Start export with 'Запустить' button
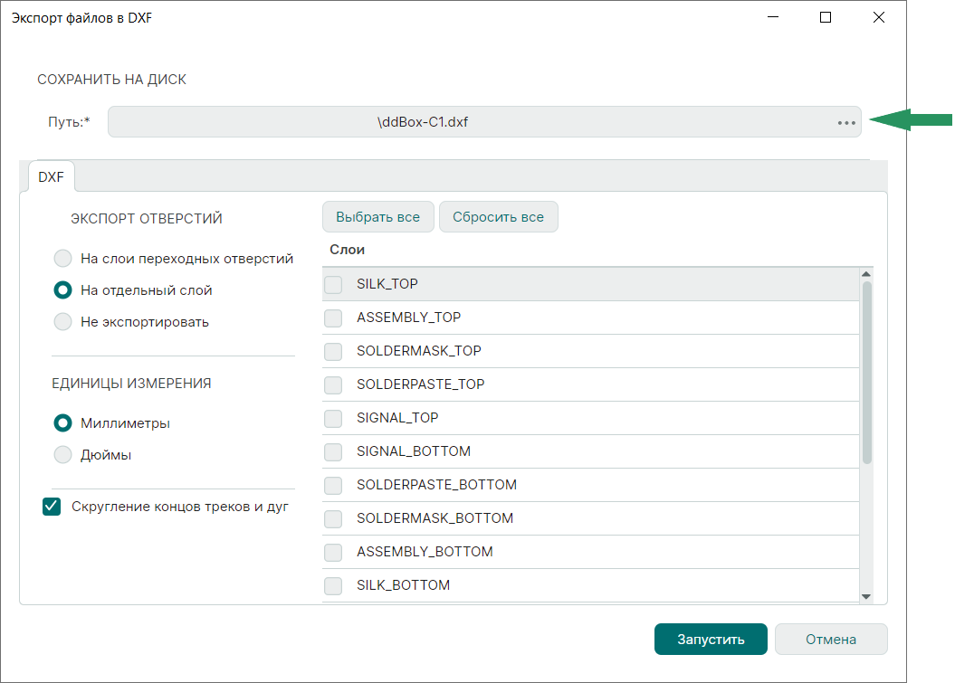Viewport: 955px width, 683px height. click(x=711, y=640)
